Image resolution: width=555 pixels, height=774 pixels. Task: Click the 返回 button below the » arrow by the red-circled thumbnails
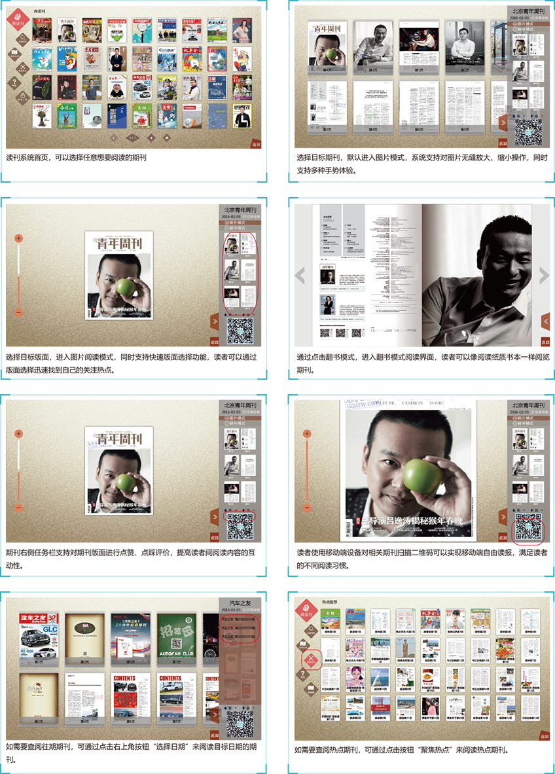(215, 342)
